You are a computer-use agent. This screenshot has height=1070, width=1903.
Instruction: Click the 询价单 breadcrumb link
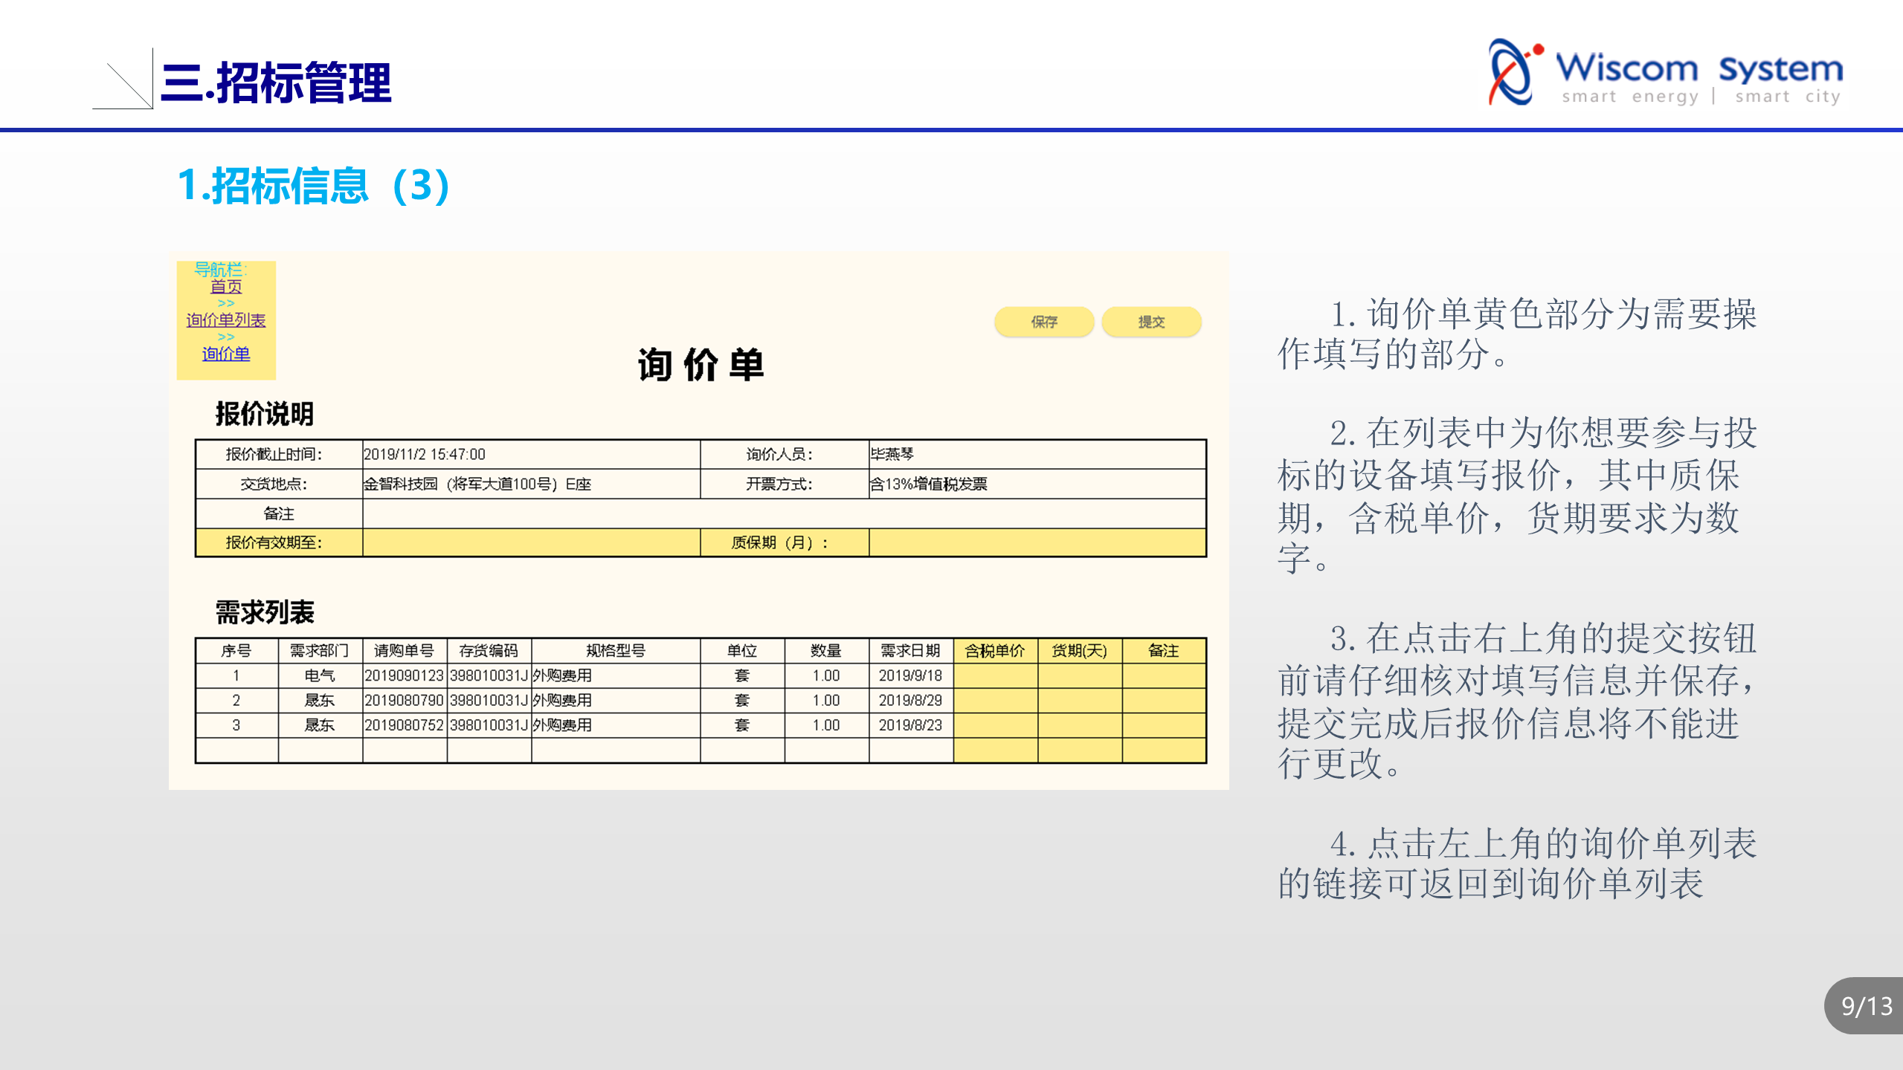pos(225,354)
